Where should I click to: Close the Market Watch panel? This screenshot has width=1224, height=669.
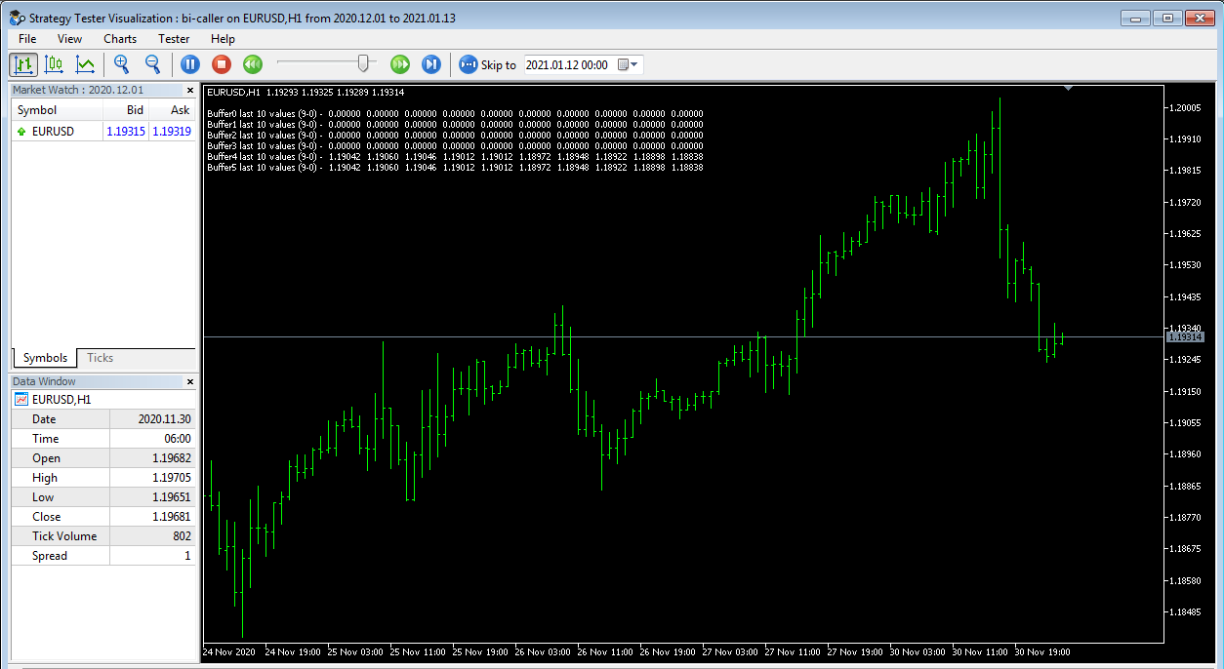click(190, 90)
